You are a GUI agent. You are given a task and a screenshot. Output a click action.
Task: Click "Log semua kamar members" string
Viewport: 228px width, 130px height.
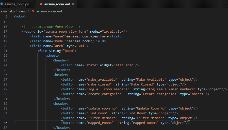(x=171, y=89)
